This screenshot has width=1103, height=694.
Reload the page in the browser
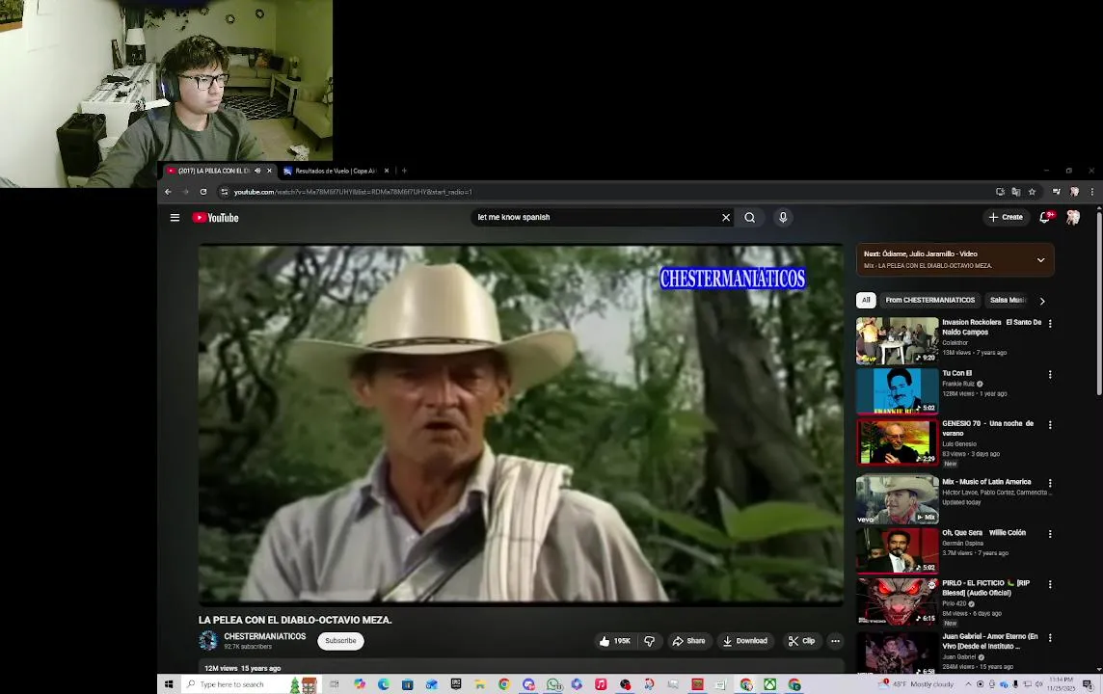pos(203,192)
